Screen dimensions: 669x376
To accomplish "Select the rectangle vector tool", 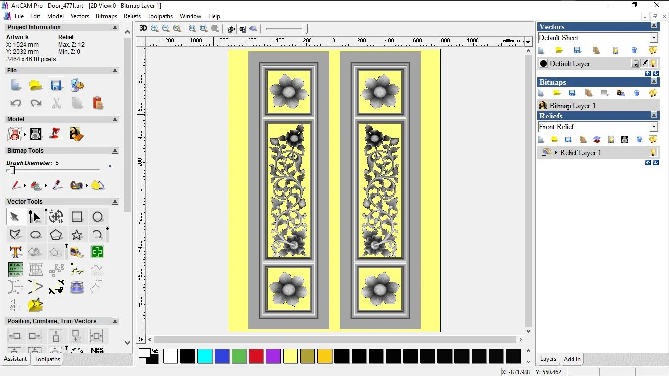I will (77, 217).
